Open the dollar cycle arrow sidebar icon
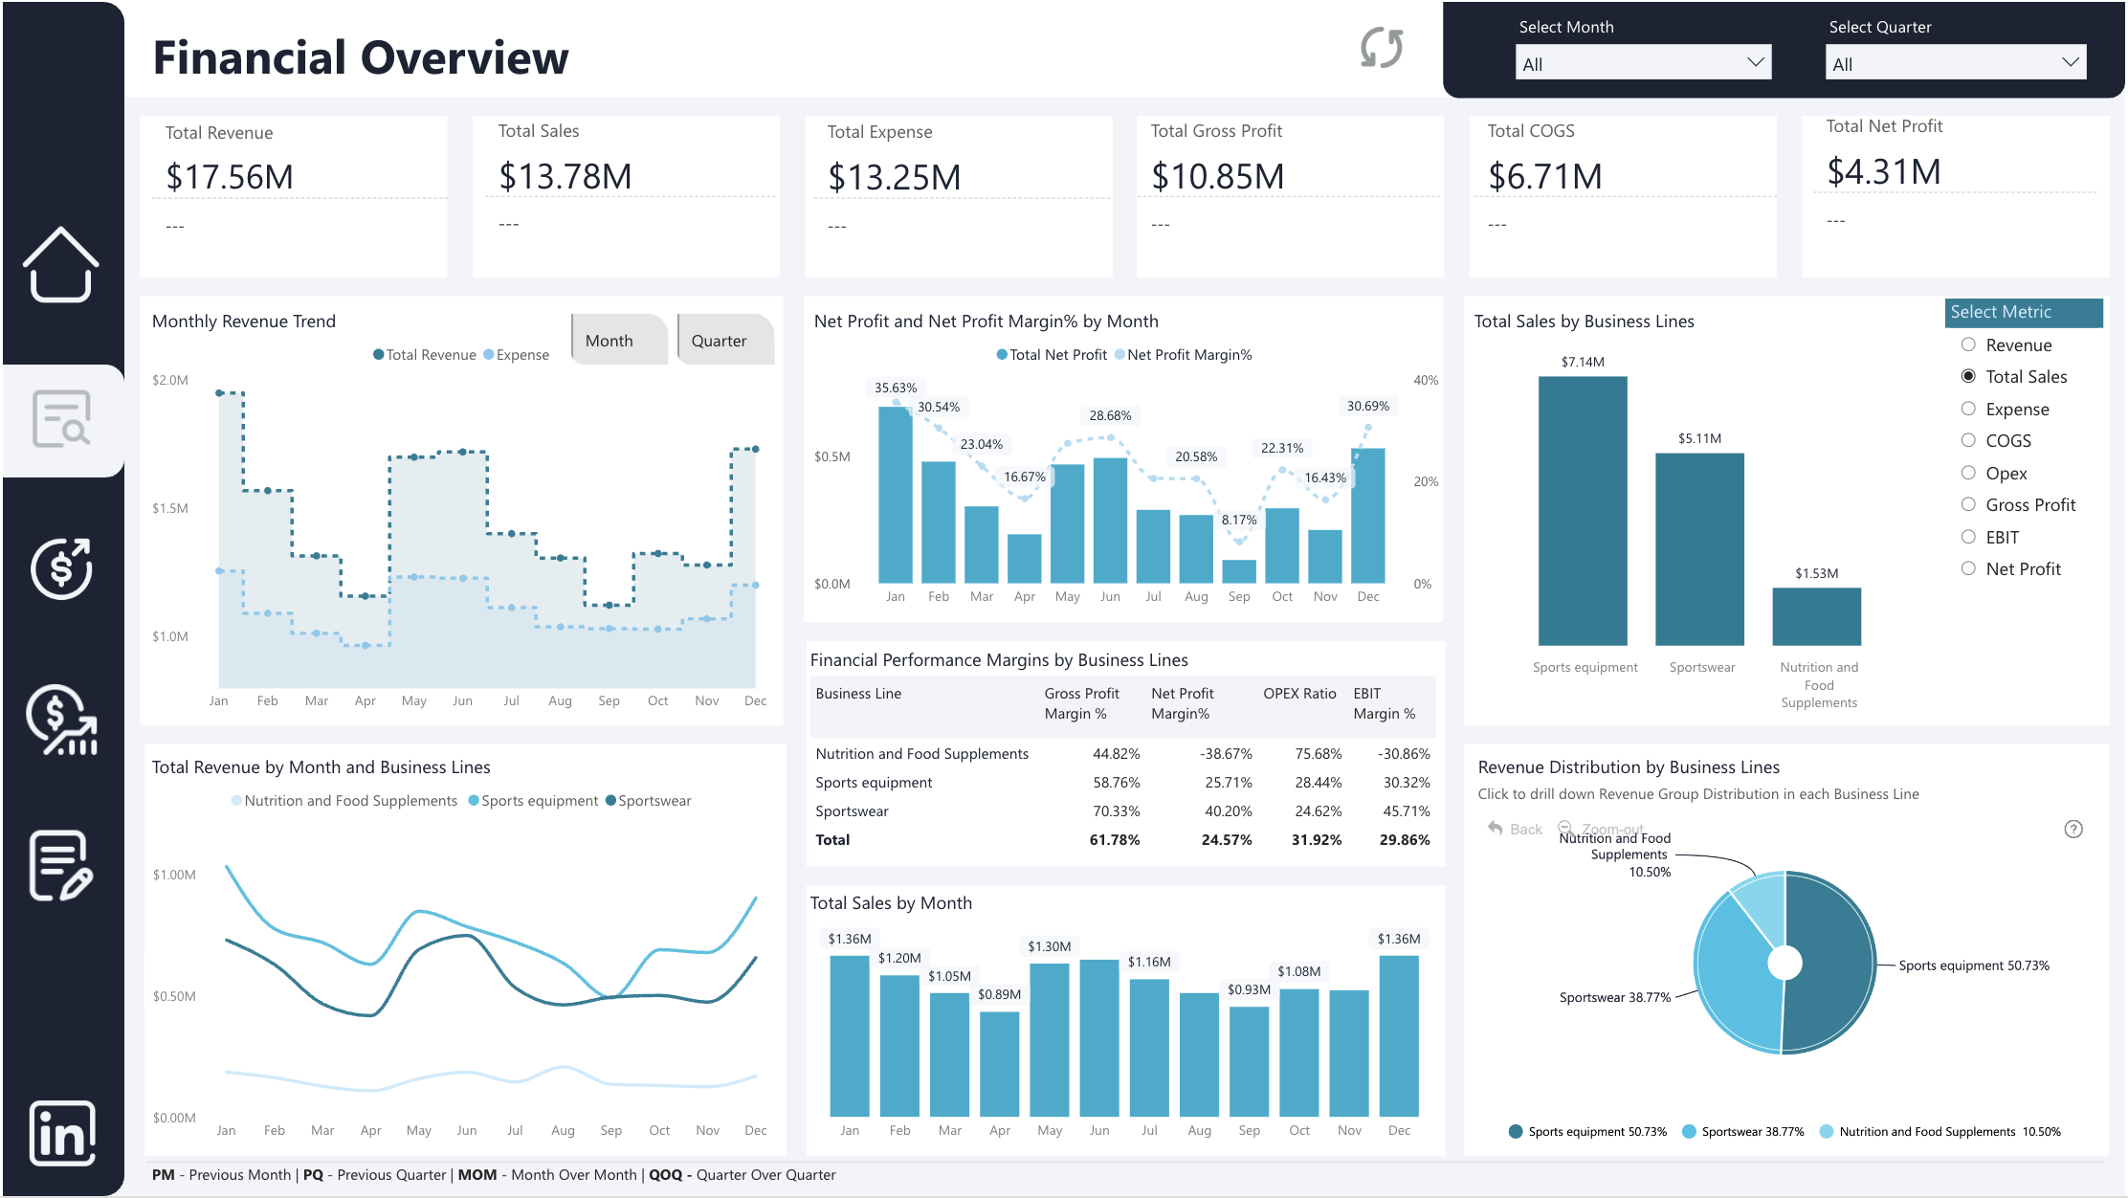The image size is (2128, 1198). tap(61, 568)
